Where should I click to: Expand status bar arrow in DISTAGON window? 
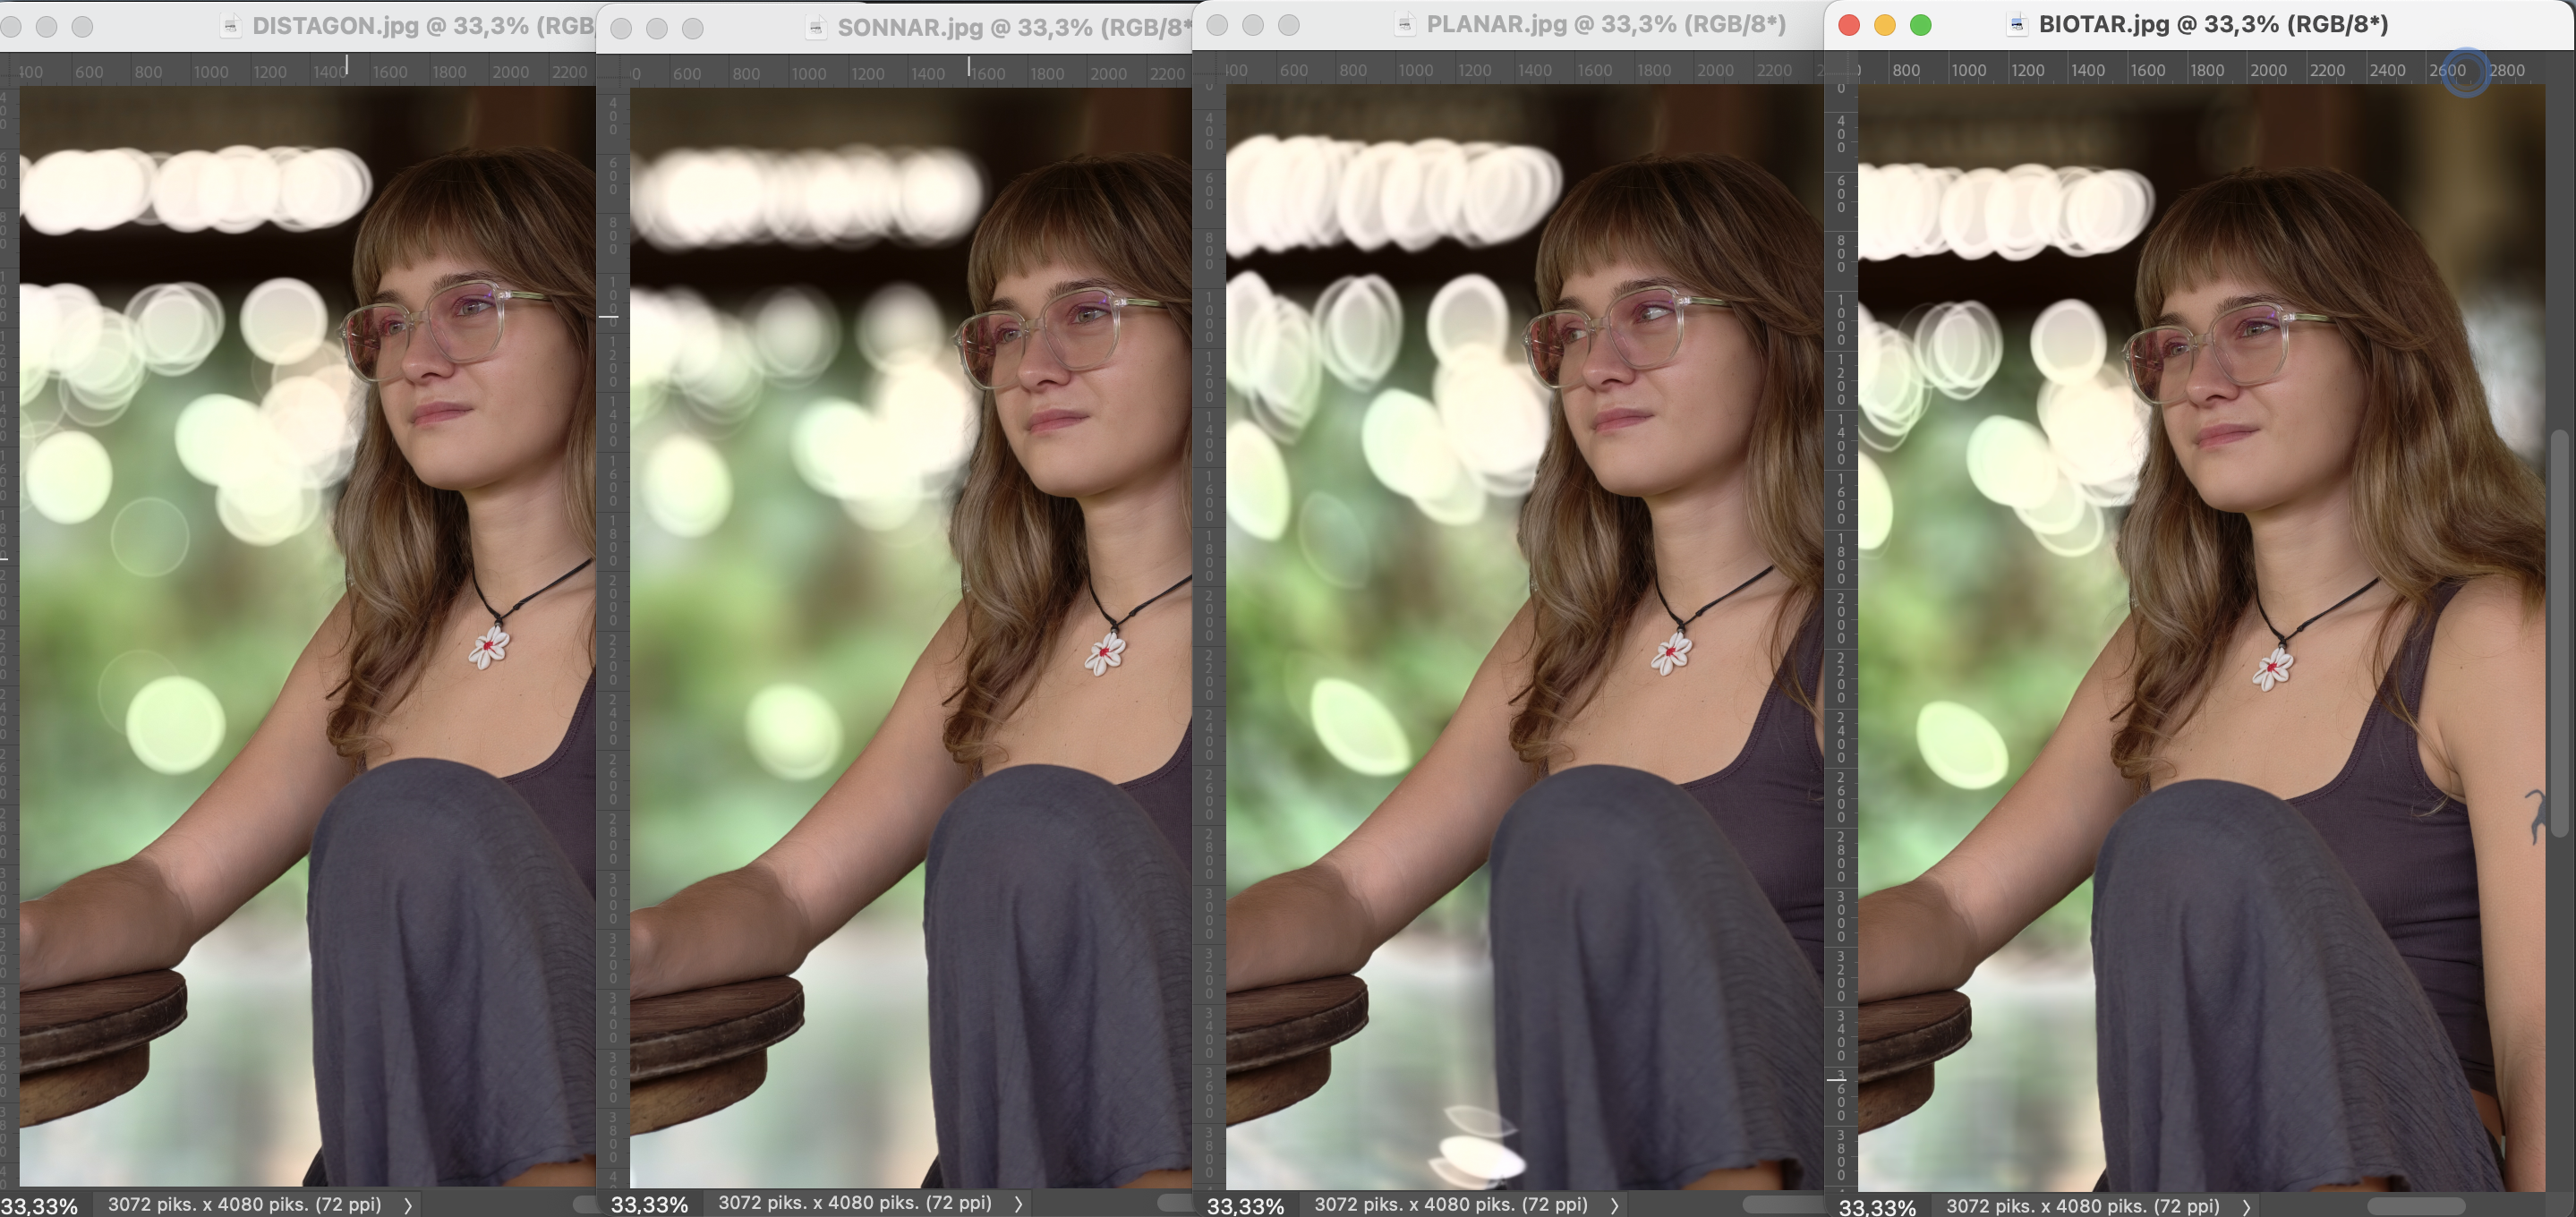408,1205
